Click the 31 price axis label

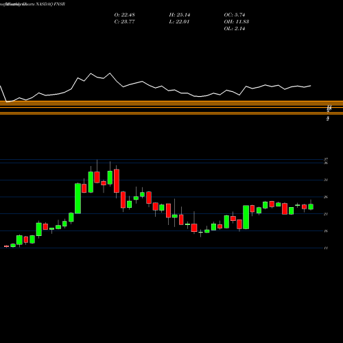(326, 180)
